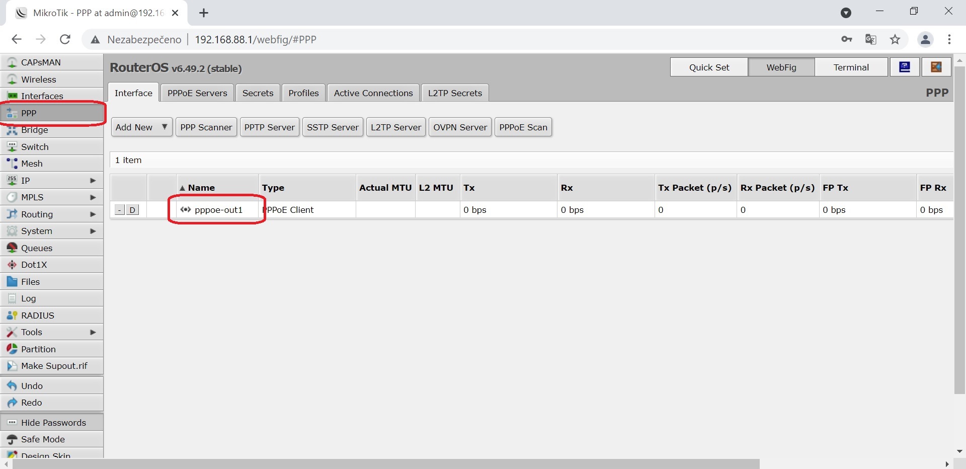Open the saved passwords key icon
The height and width of the screenshot is (469, 966).
click(847, 39)
